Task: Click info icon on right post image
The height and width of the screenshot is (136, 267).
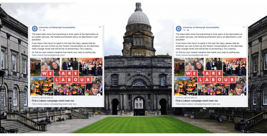Action: 243,95
